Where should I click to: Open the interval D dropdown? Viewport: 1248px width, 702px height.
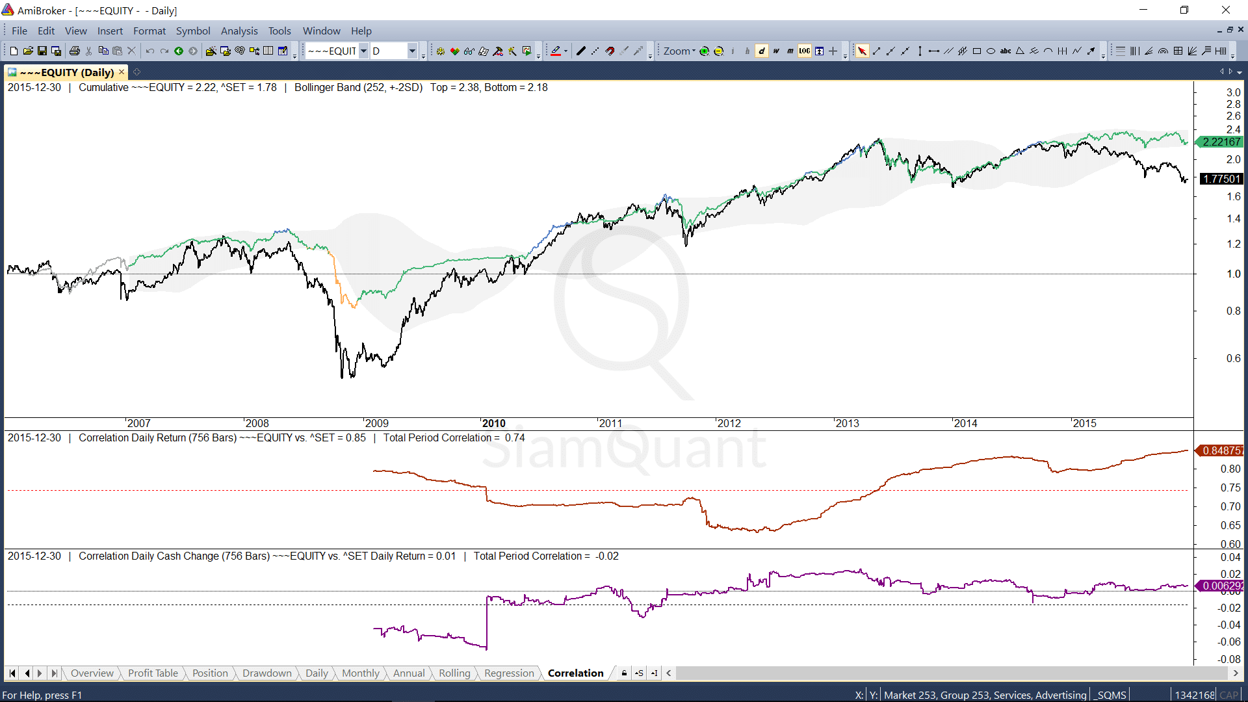point(412,51)
